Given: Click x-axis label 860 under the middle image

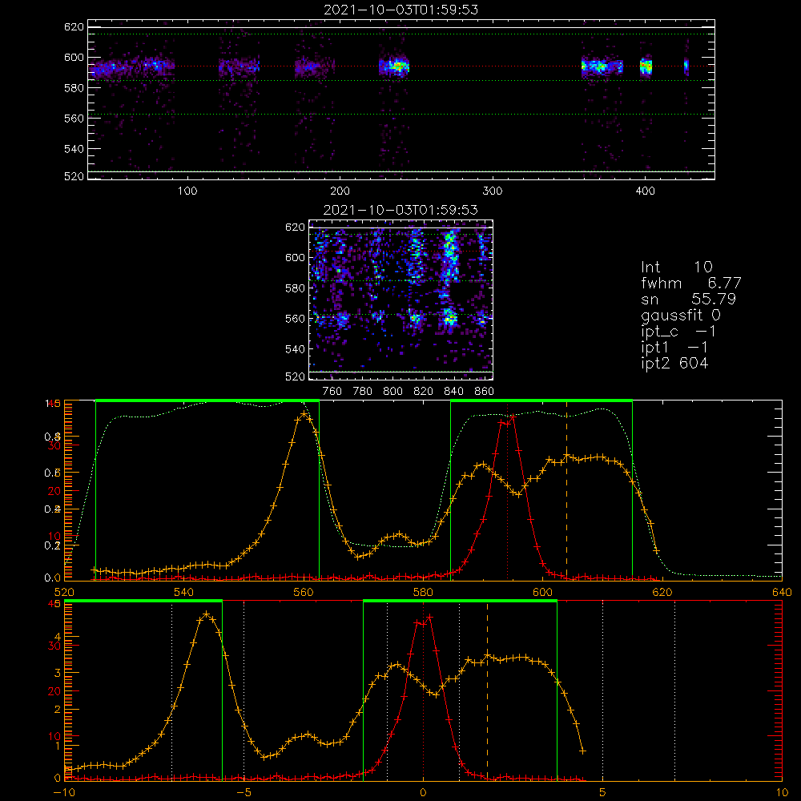Looking at the screenshot, I should [485, 392].
